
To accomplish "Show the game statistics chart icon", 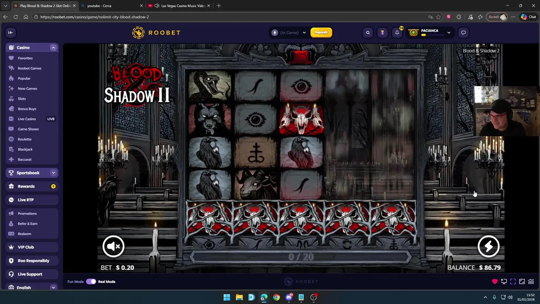I will point(531,282).
